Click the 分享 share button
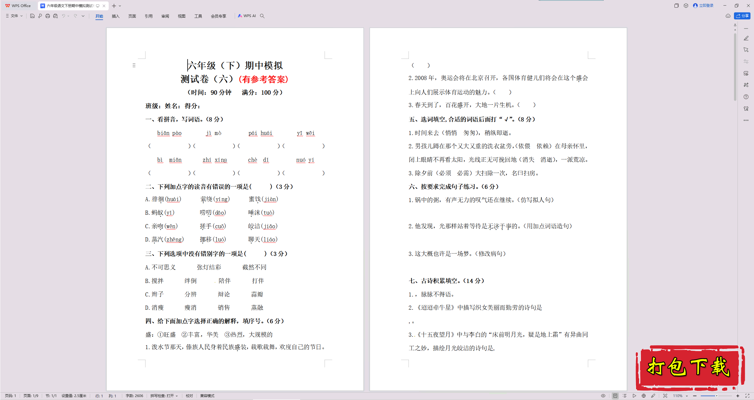 (x=742, y=16)
